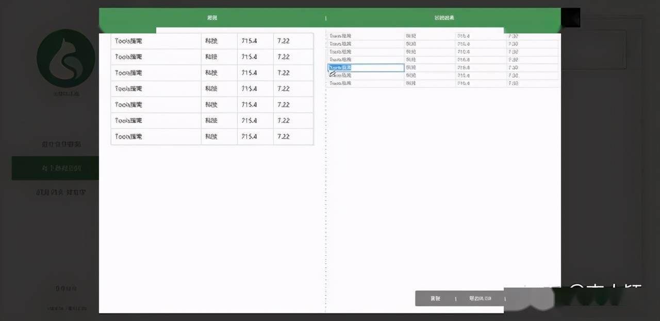Screen dimensions: 660x321
Task: Select the first row name in left table
Action: click(128, 41)
